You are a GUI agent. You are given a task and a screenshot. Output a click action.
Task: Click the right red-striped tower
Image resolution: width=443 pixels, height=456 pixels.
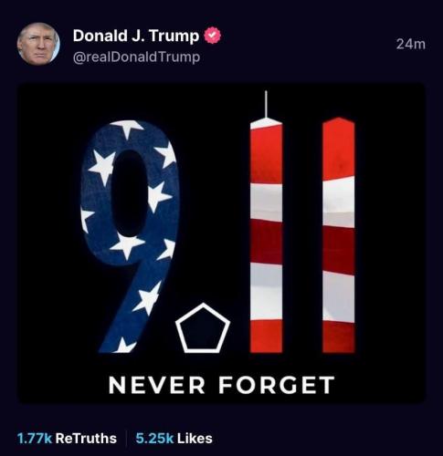coord(339,235)
